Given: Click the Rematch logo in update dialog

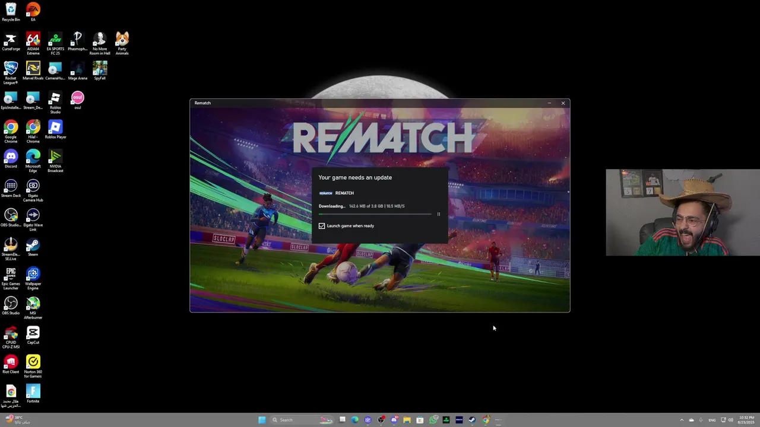Looking at the screenshot, I should tap(325, 193).
